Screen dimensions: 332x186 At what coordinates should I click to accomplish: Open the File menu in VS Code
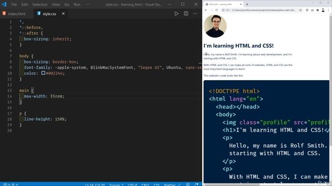point(14,5)
